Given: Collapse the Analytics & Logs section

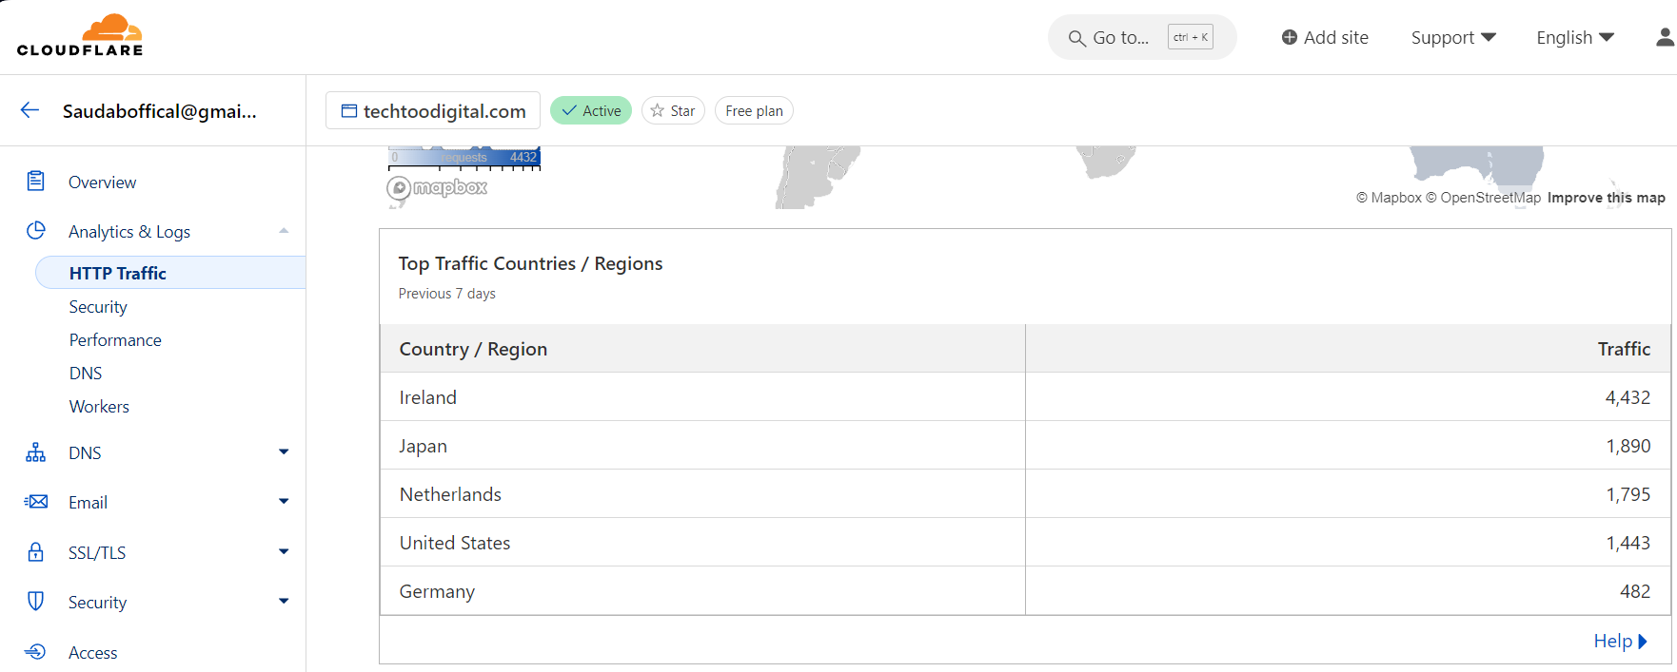Looking at the screenshot, I should click(284, 231).
